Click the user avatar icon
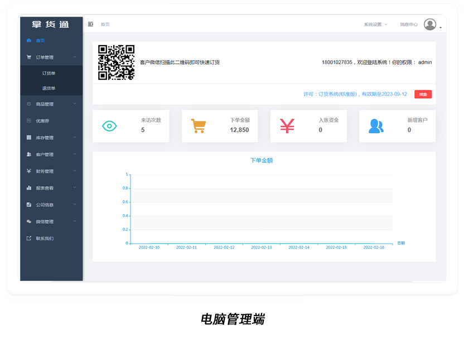474x344 pixels. pyautogui.click(x=430, y=25)
